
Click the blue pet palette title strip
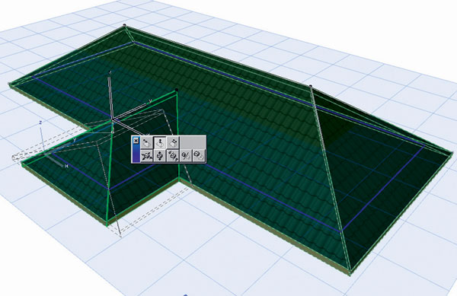136,154
